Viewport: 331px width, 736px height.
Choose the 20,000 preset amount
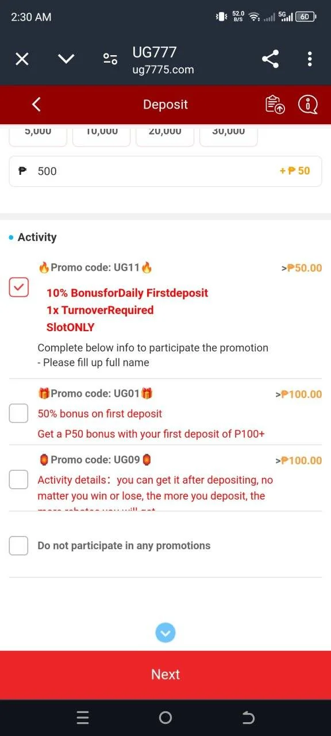pos(165,134)
